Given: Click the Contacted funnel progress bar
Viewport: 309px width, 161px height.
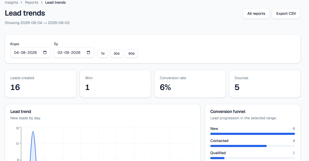Looking at the screenshot, I should click(x=253, y=146).
